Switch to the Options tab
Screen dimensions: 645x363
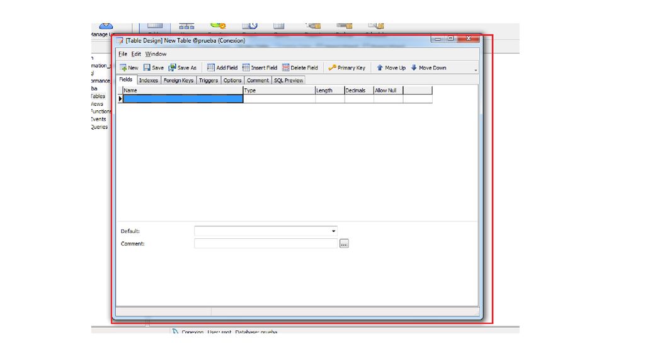coord(232,80)
